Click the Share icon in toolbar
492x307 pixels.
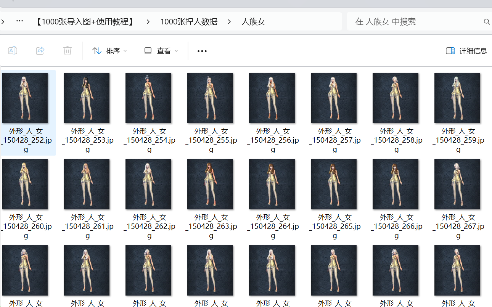(x=40, y=51)
